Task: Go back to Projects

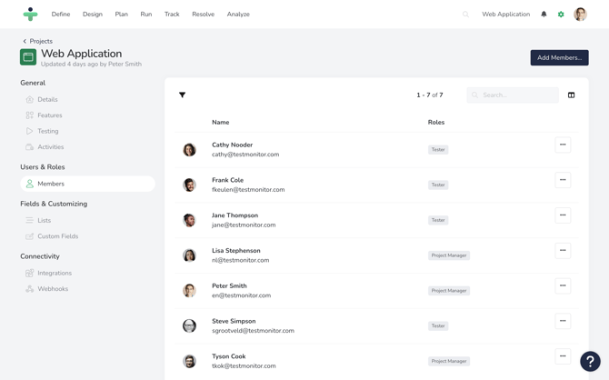Action: [37, 41]
